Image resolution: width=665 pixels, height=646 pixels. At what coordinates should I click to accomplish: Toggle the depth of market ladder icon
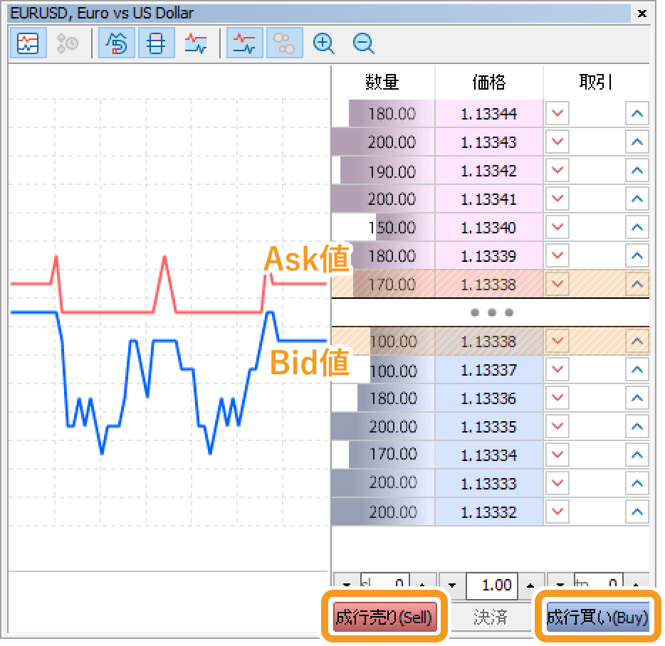click(x=157, y=43)
